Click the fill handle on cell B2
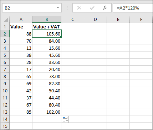 point(61,37)
